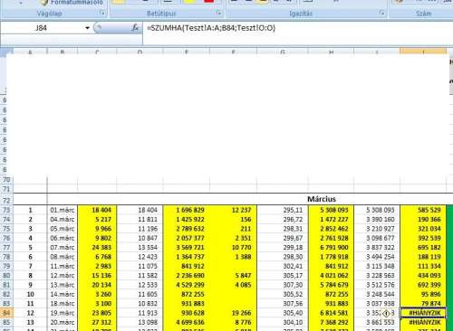453x331 pixels.
Task: Click the error warning indicator beside cell J84
Action: tap(386, 313)
